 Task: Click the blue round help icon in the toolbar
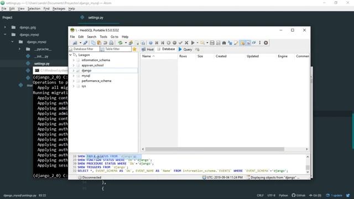(150, 43)
